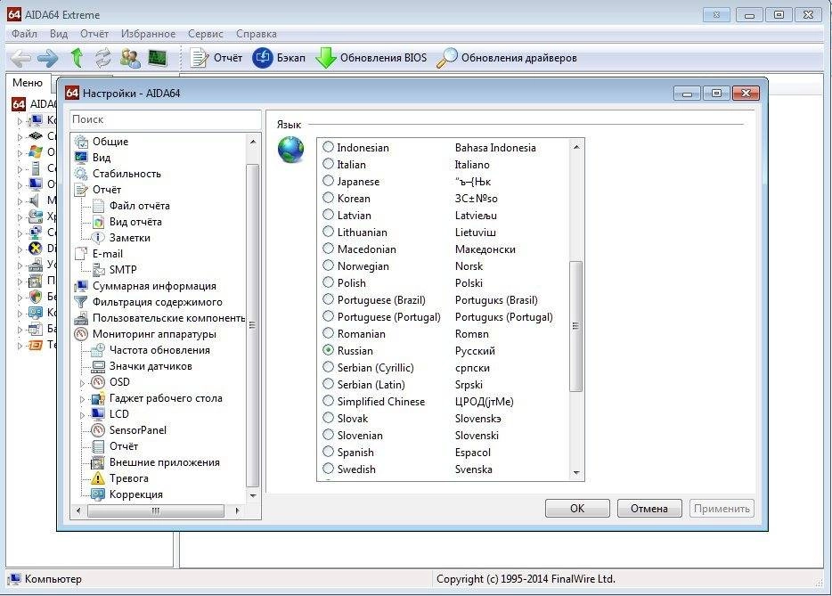Click the Применить button
The width and height of the screenshot is (832, 596).
click(x=722, y=509)
